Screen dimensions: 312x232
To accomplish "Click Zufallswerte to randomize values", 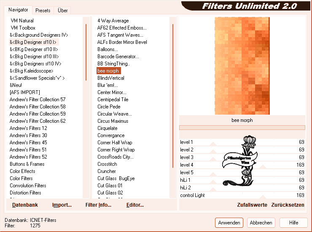I will tap(252, 205).
